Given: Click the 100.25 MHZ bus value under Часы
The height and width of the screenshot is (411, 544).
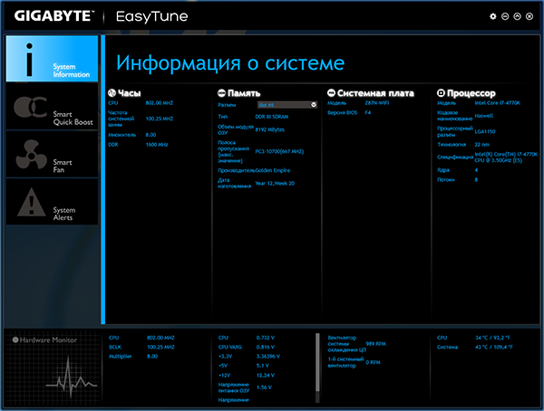Looking at the screenshot, I should pos(160,119).
